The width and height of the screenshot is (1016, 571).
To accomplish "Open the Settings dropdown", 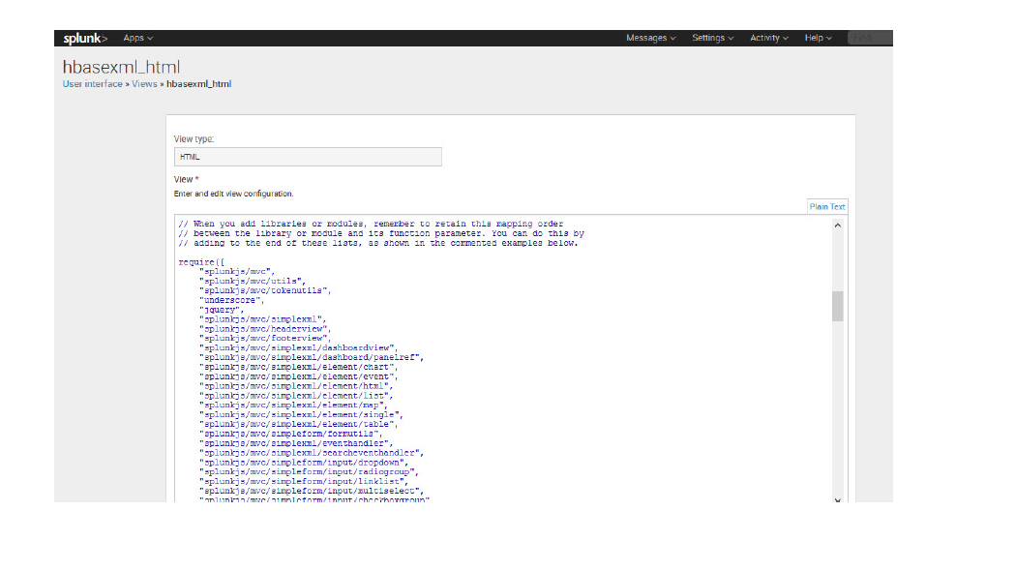I will click(712, 38).
